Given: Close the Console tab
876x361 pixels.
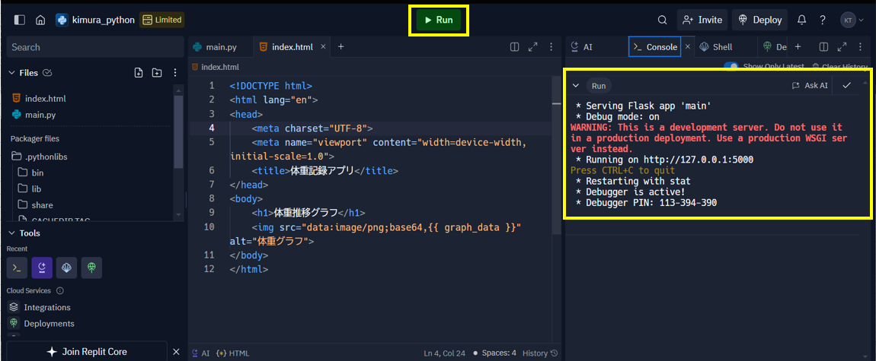Looking at the screenshot, I should pyautogui.click(x=688, y=47).
